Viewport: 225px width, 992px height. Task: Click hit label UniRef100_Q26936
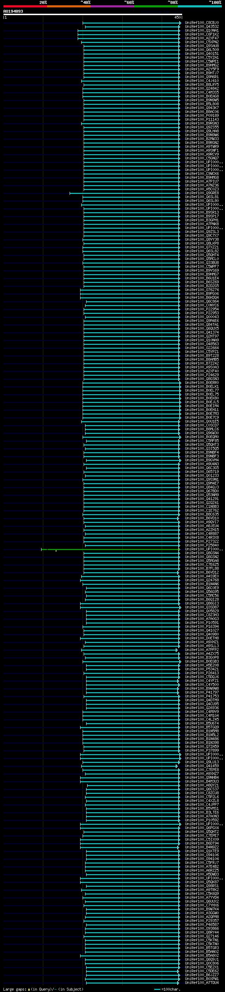tap(201, 708)
